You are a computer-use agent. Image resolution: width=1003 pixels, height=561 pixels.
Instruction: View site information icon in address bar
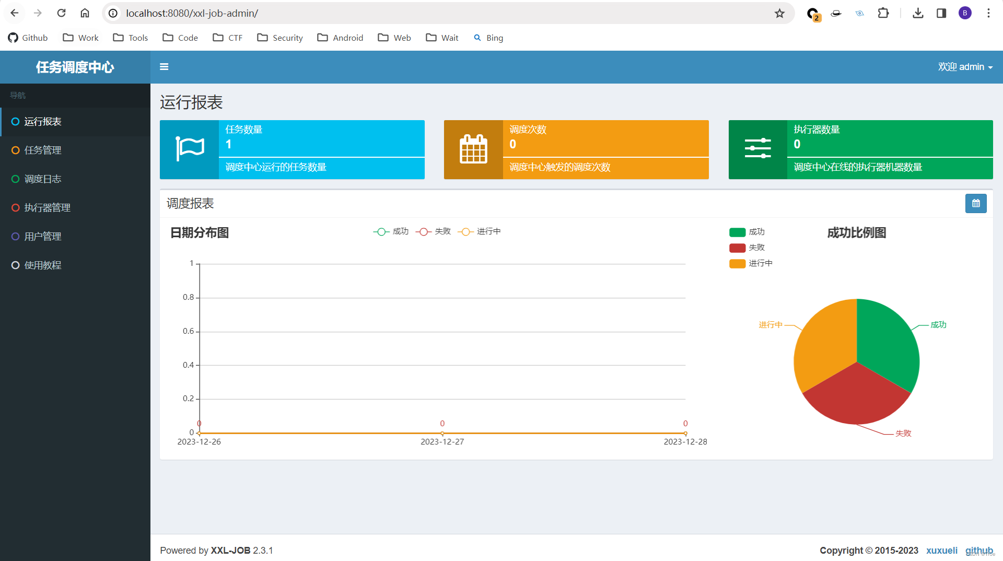(x=113, y=13)
